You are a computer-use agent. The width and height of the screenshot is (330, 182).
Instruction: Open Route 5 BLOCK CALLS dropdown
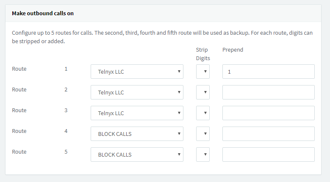point(137,154)
